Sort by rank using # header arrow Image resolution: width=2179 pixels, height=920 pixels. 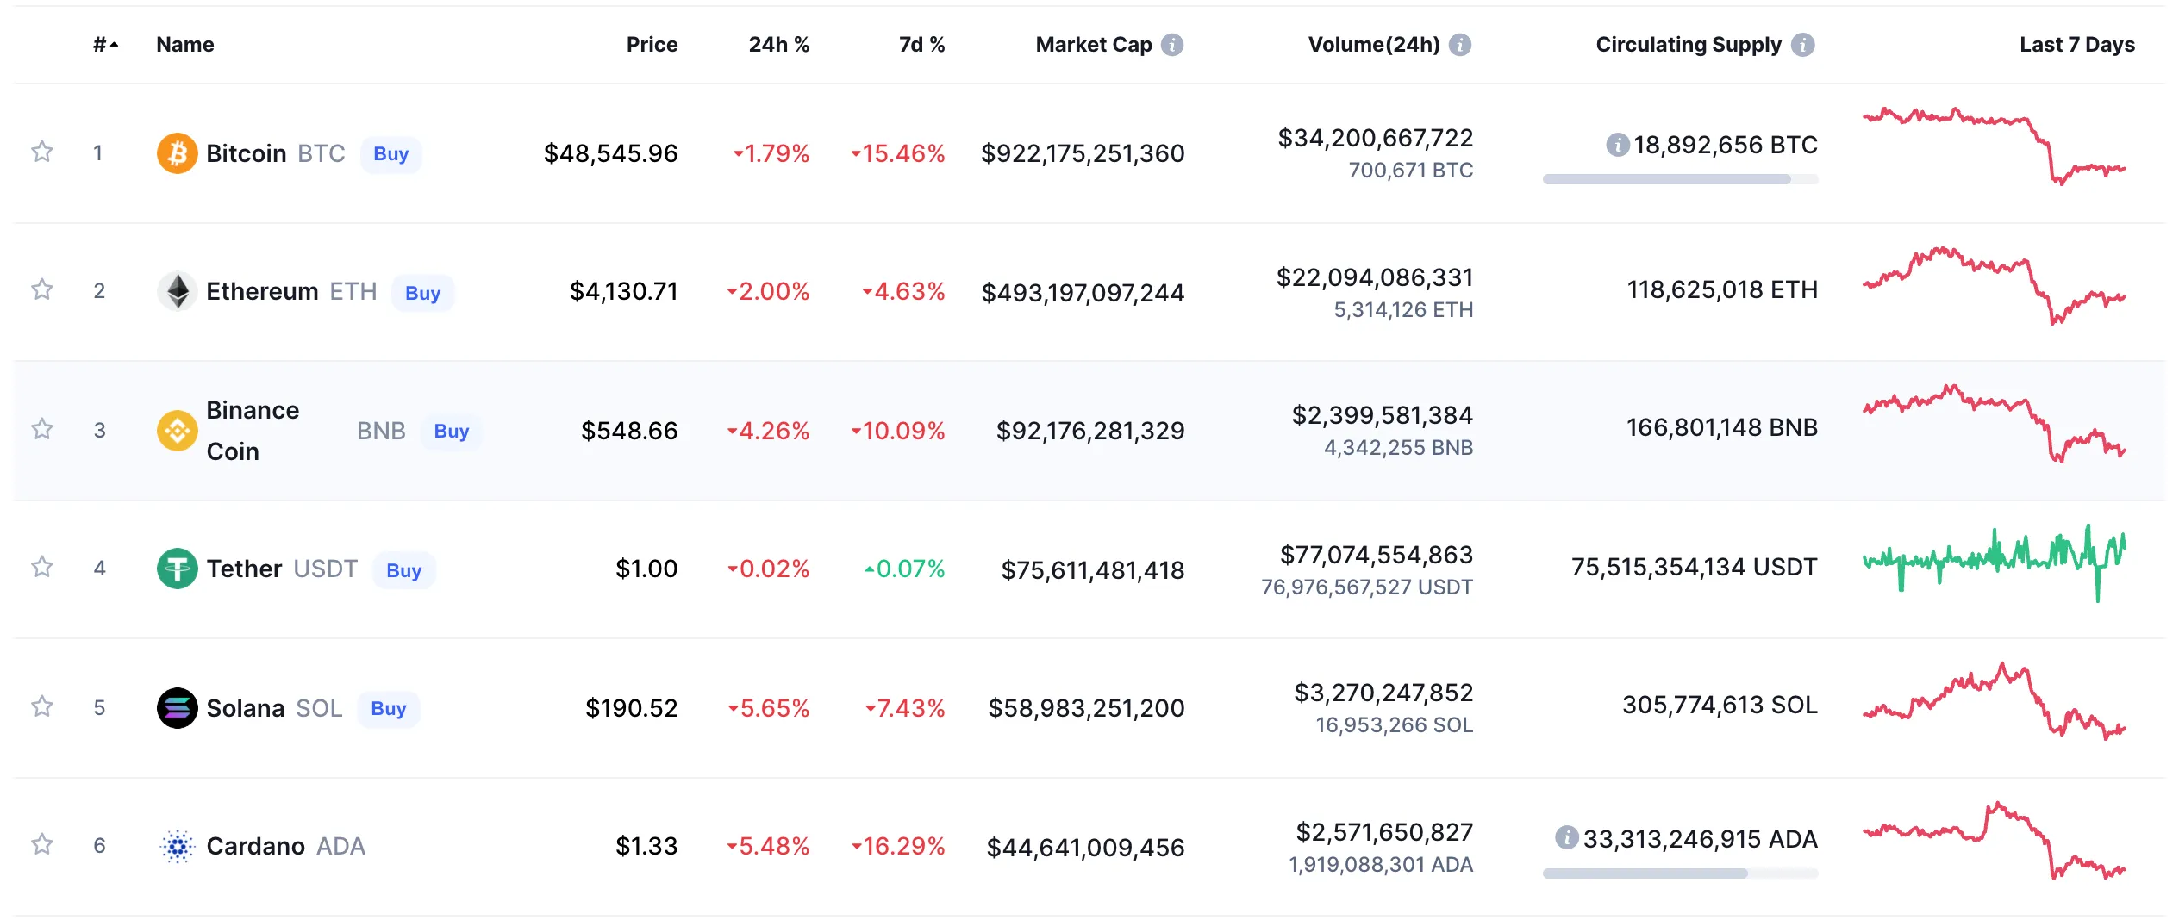[105, 45]
